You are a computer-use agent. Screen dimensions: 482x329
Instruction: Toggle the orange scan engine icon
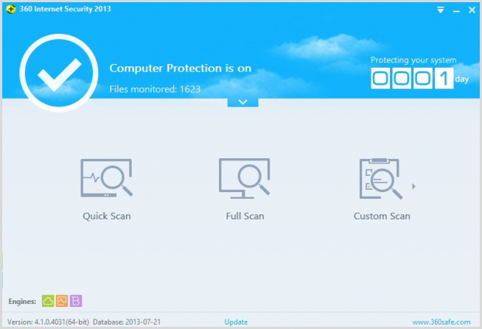pyautogui.click(x=62, y=300)
